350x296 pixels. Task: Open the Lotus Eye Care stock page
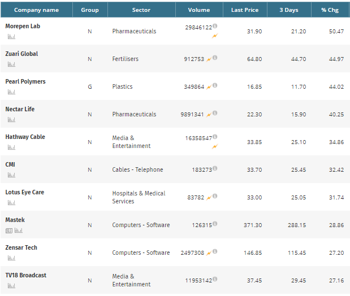click(x=24, y=192)
